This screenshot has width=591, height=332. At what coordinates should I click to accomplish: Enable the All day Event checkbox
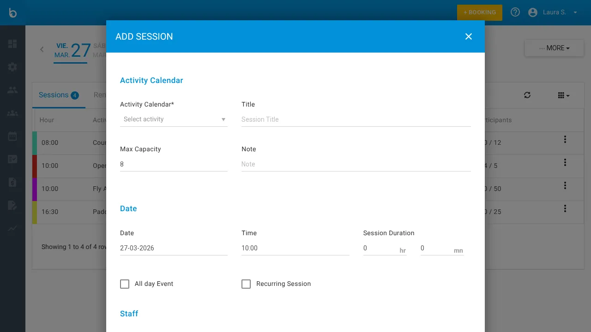coord(125,284)
